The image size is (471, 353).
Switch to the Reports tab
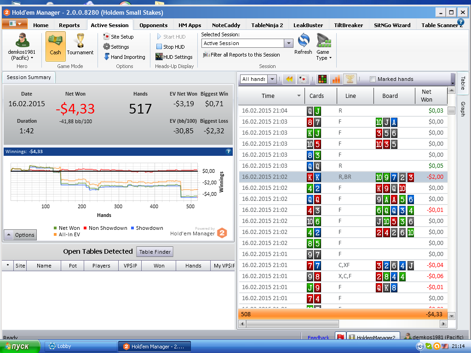69,25
